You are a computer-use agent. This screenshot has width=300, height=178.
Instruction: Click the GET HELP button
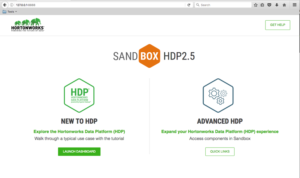277,25
